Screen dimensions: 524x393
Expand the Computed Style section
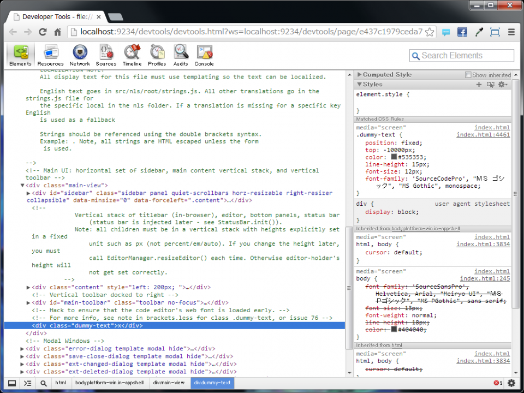(359, 75)
